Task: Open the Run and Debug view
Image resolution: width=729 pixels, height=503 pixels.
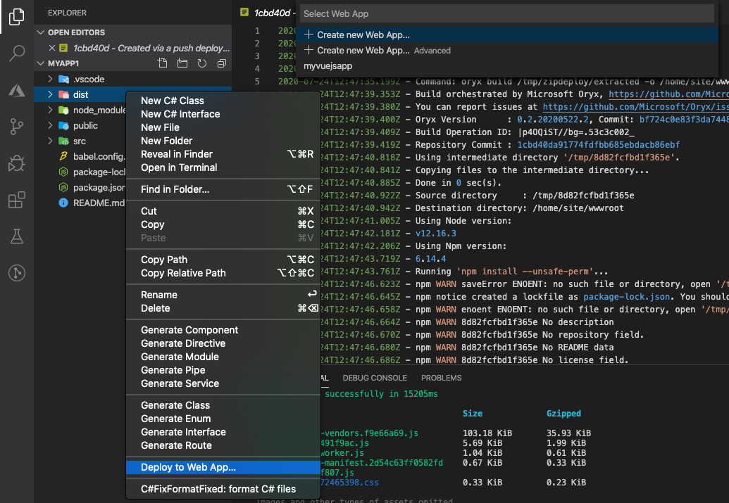Action: pos(17,163)
